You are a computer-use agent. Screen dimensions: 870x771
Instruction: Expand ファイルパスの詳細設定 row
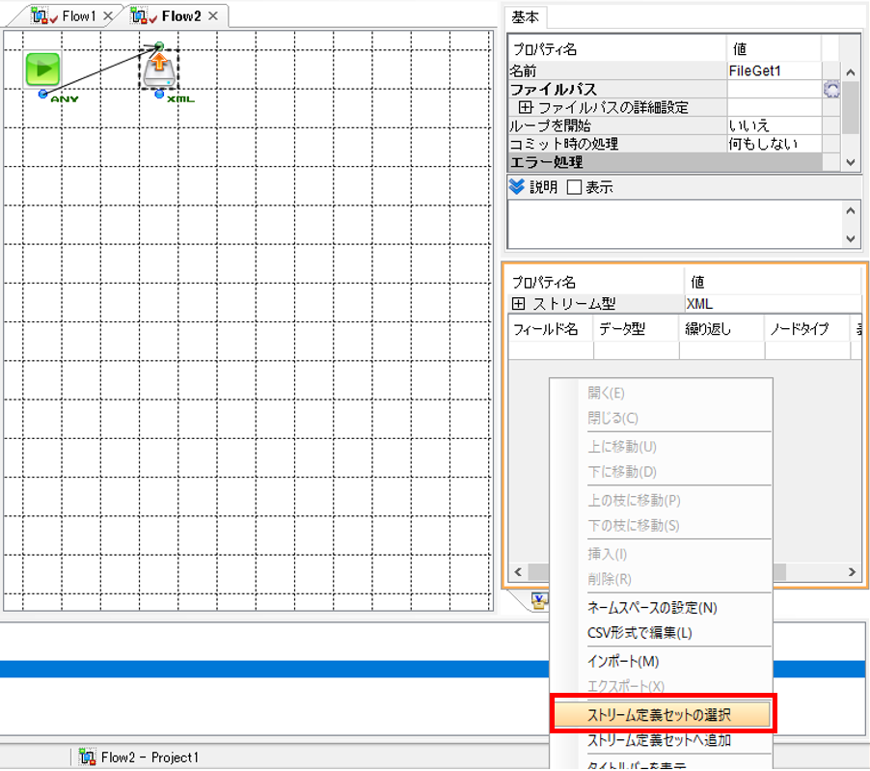526,107
